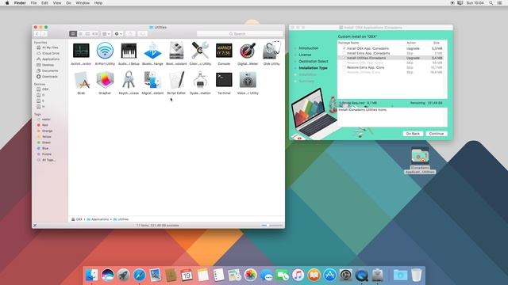
Task: Click Go Back in installer window
Action: tap(413, 134)
